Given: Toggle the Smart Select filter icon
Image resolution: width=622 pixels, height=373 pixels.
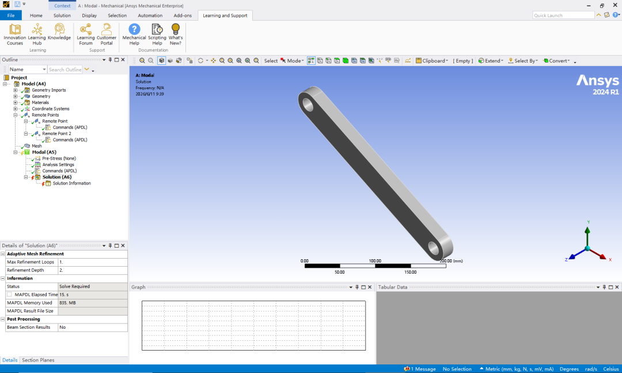Looking at the screenshot, I should tap(311, 60).
